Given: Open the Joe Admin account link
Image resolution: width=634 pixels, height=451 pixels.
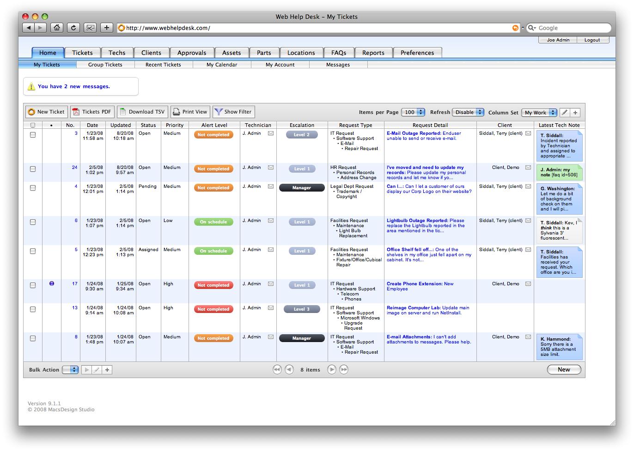Looking at the screenshot, I should tap(558, 40).
